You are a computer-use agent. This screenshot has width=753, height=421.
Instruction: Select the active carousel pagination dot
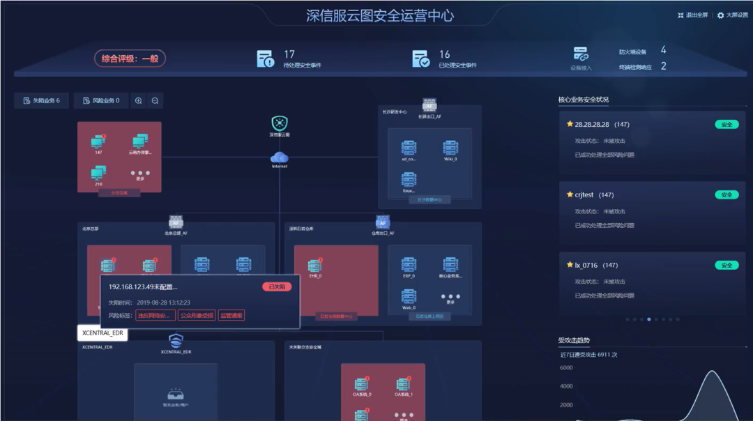point(649,319)
